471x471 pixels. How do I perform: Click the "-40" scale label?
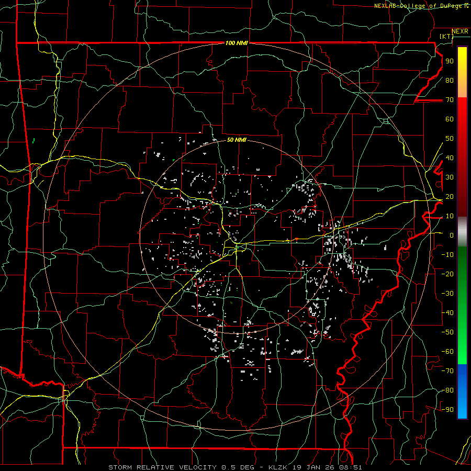coord(447,313)
